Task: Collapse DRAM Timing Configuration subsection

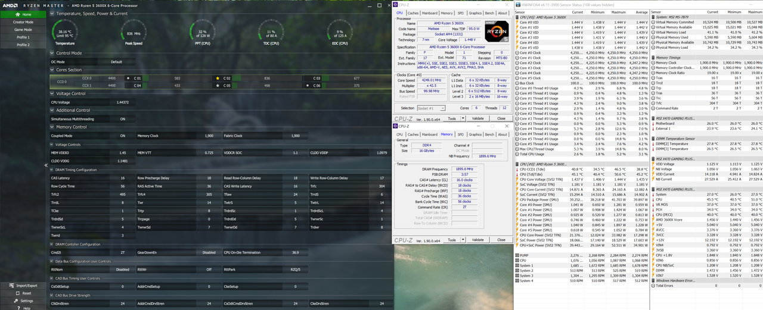Action: pyautogui.click(x=52, y=170)
